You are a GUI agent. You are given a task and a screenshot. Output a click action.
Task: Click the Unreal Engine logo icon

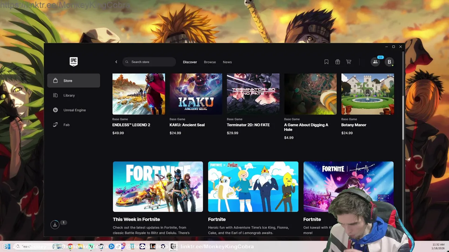[x=55, y=110]
